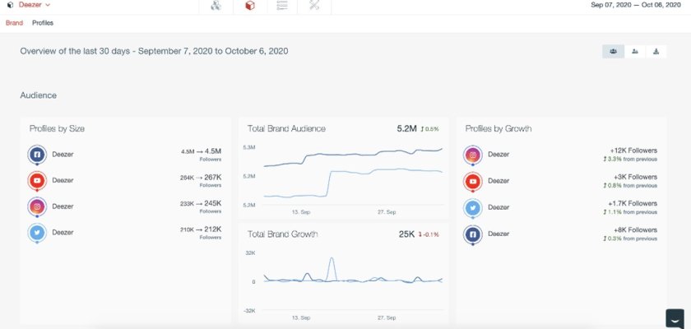The image size is (691, 329).
Task: Select the Brand tab
Action: click(14, 22)
